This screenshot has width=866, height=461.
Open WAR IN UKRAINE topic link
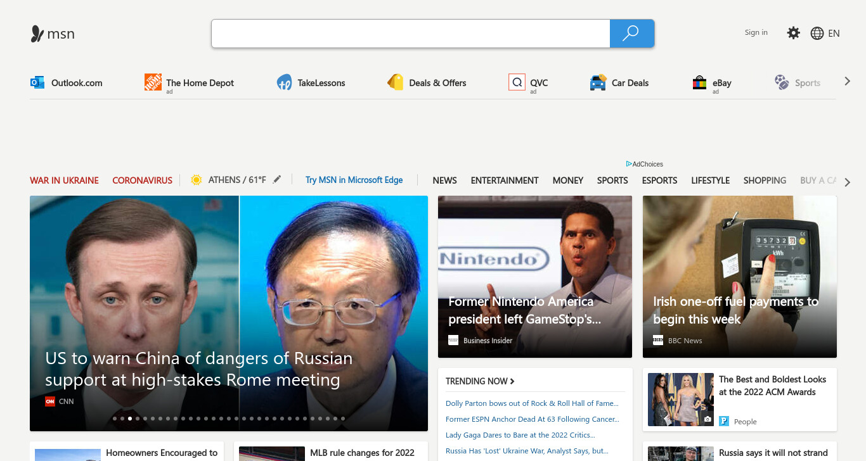point(64,180)
